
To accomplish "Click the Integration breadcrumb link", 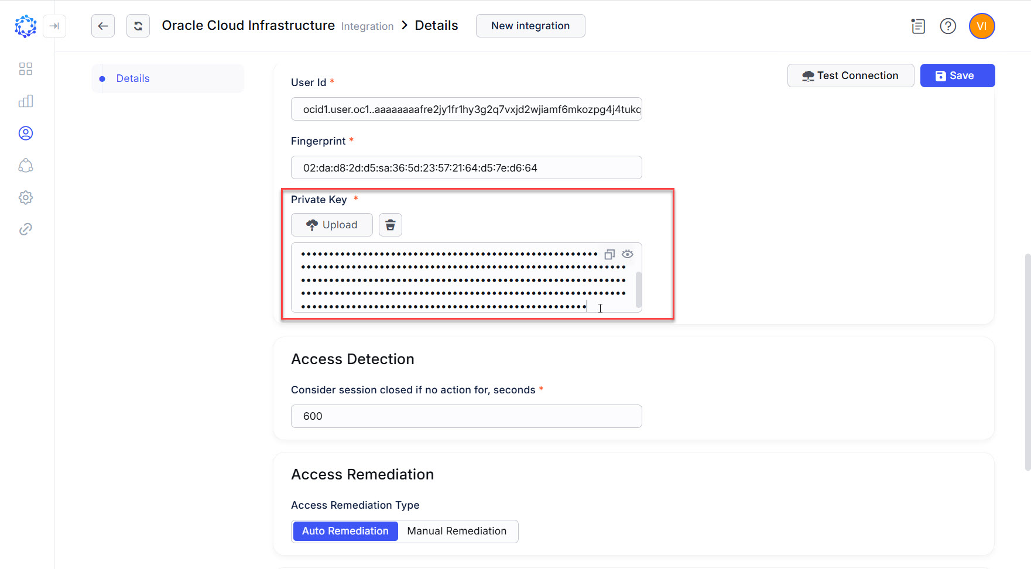I will (367, 26).
